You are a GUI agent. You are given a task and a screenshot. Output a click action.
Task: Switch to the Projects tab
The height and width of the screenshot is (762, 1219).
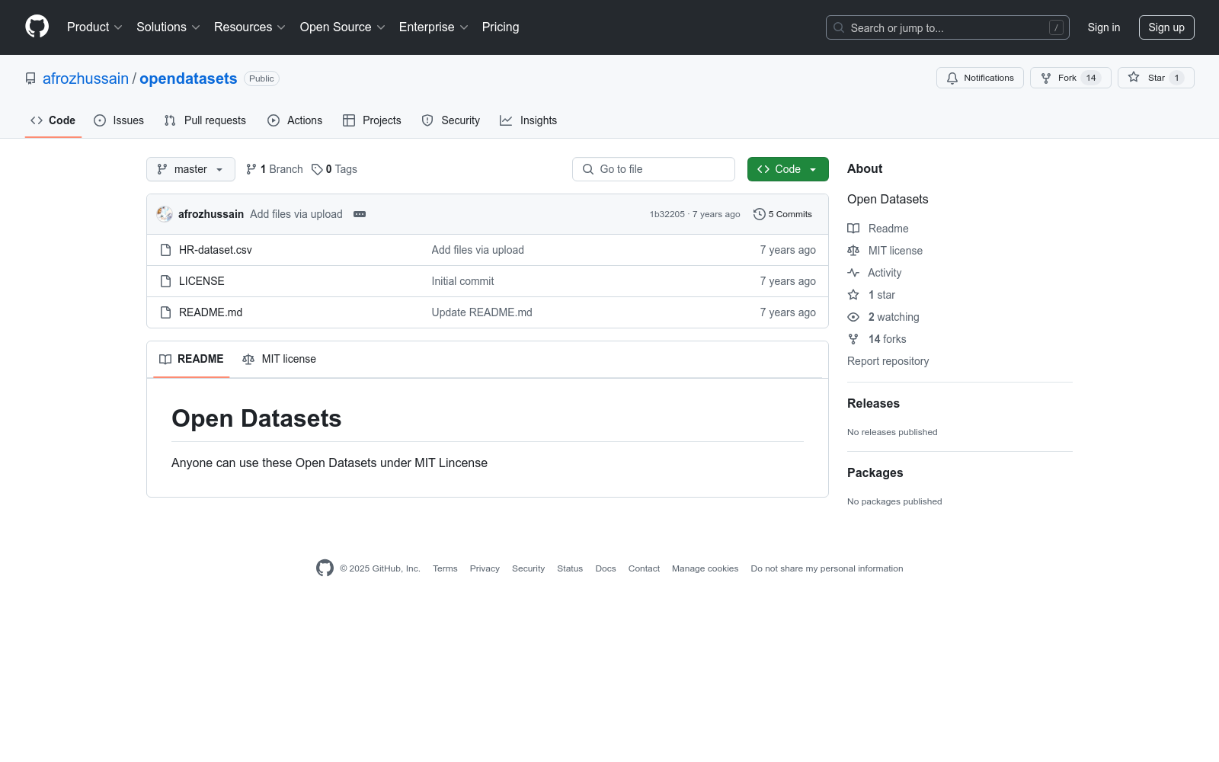(372, 120)
